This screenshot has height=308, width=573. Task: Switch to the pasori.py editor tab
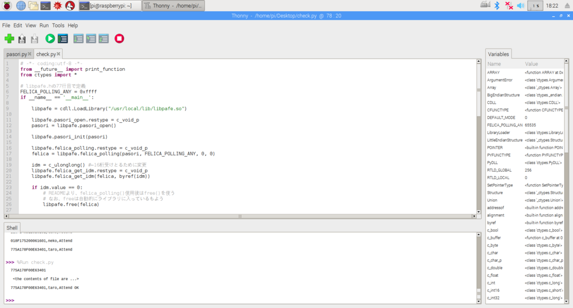pos(16,54)
